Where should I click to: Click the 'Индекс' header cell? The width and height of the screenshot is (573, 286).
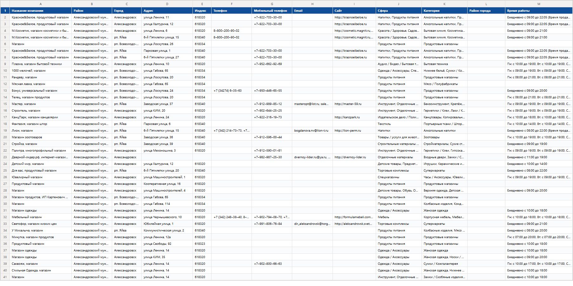click(x=202, y=11)
